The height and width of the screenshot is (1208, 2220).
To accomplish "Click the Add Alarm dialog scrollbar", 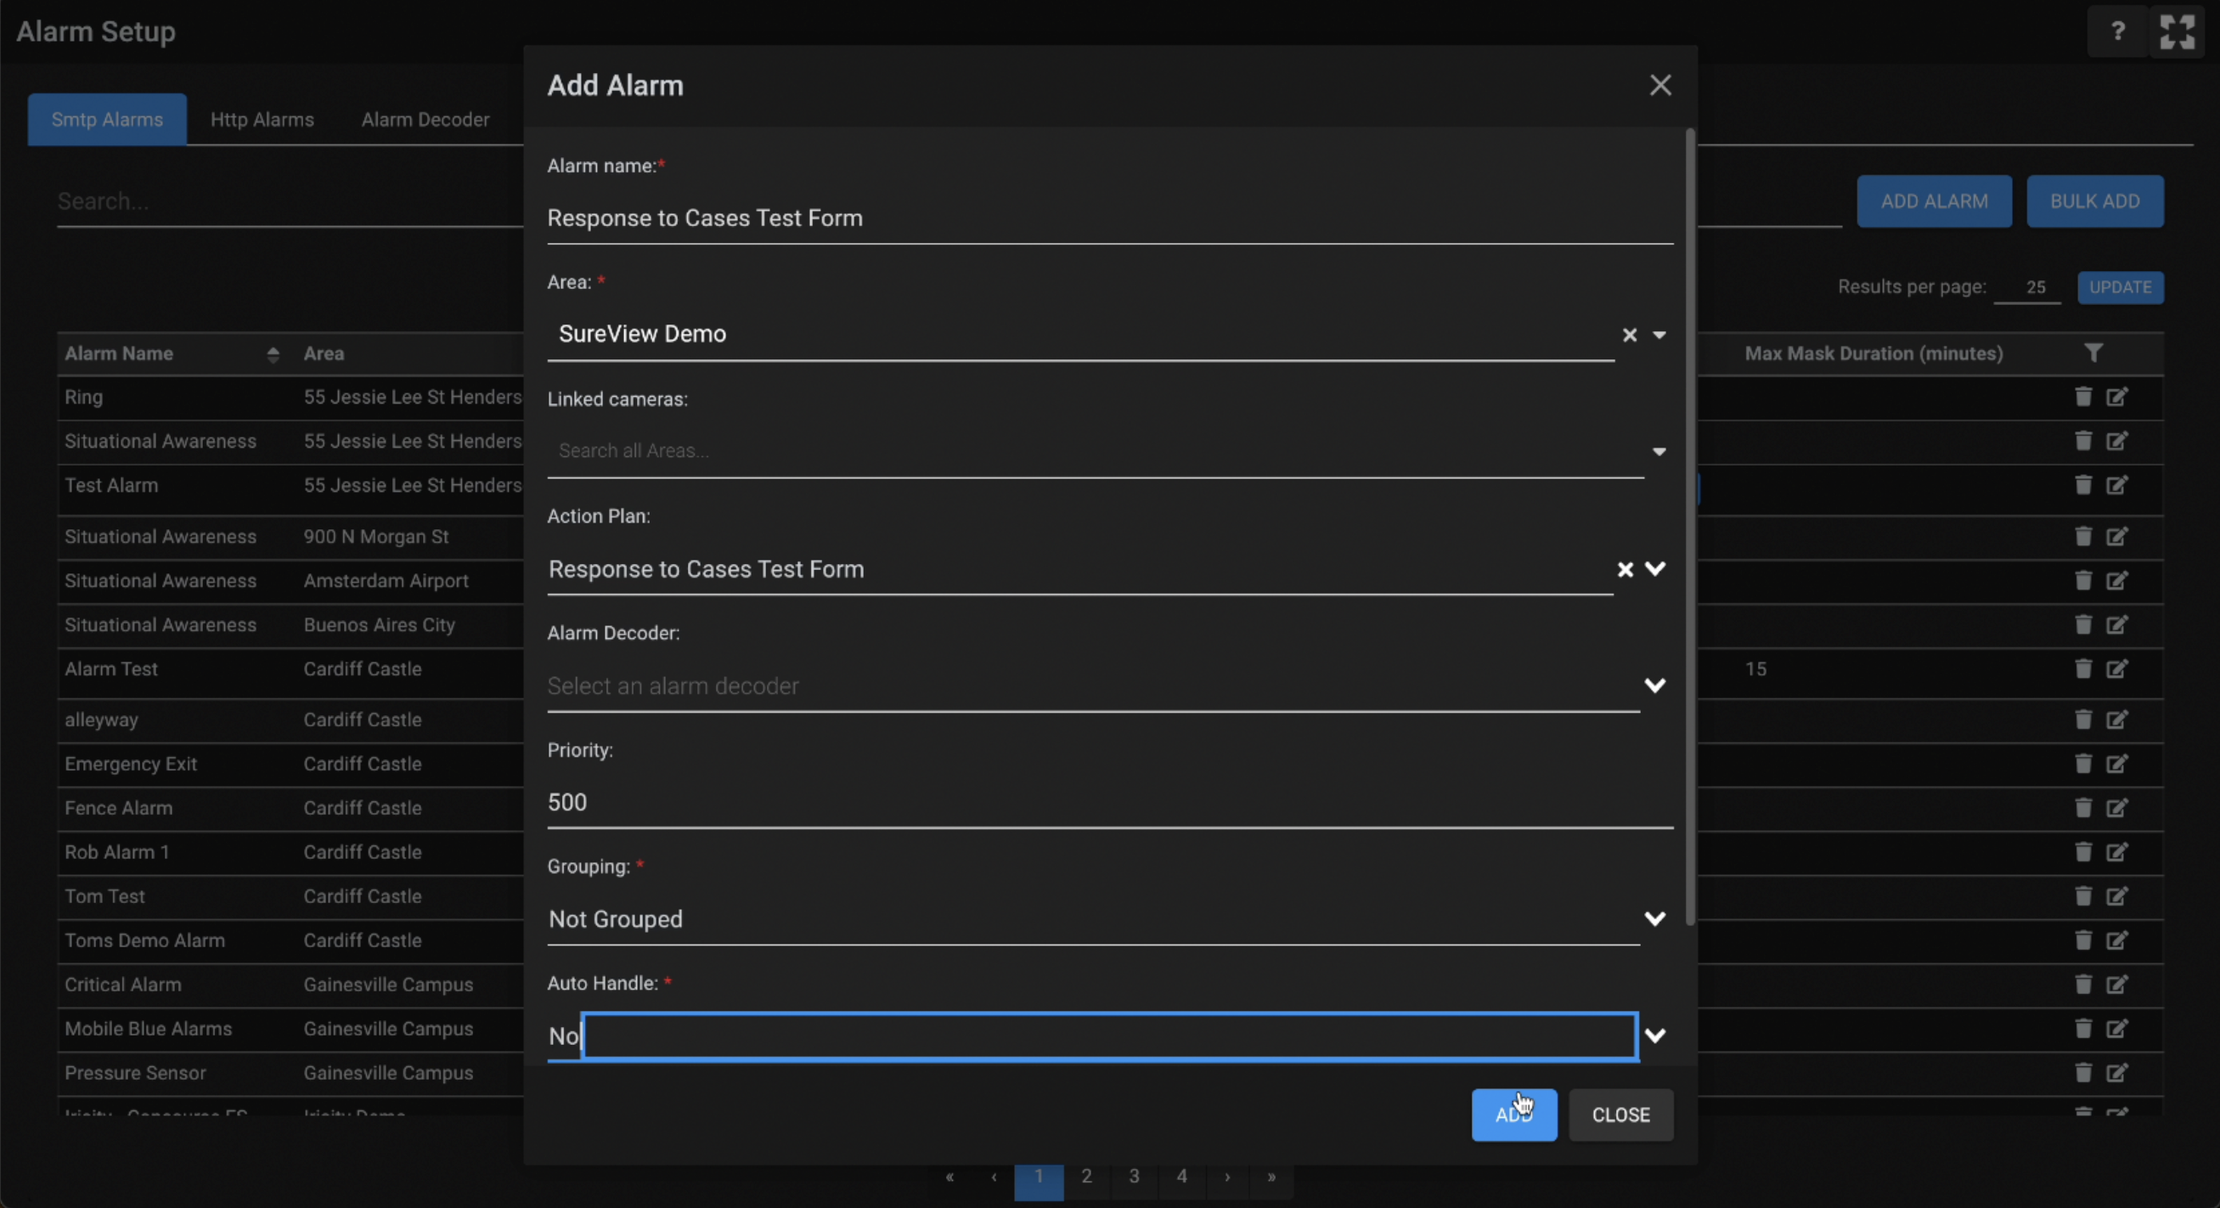I will pos(1690,526).
